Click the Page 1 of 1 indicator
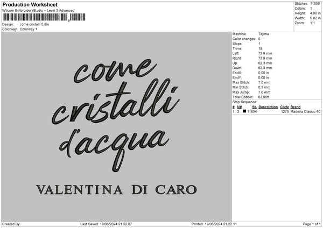323x228 pixels. coord(312,224)
